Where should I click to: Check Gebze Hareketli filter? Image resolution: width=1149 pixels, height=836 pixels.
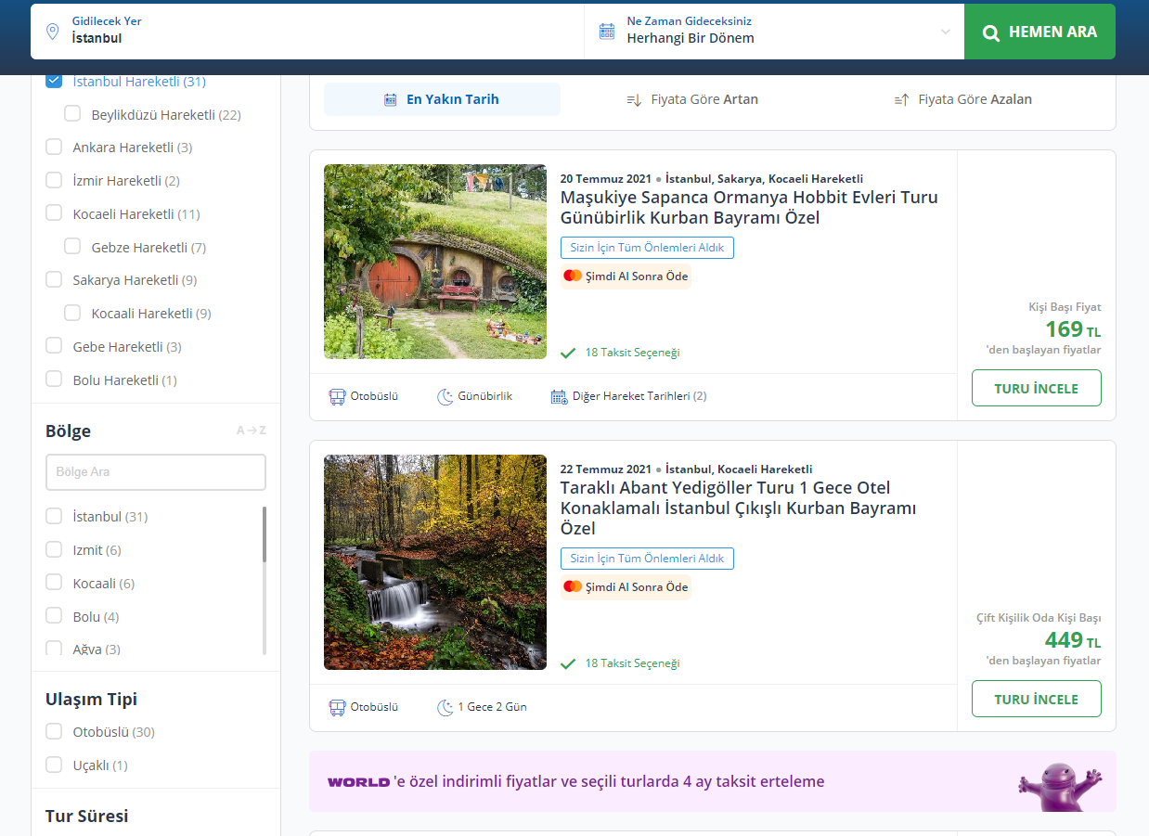point(72,247)
